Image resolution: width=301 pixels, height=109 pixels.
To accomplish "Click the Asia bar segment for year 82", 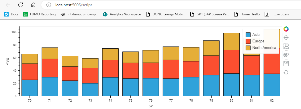I will 272,85.
